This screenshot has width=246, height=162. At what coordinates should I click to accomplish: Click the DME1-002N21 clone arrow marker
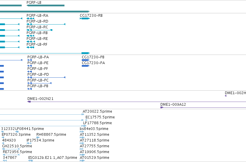pos(29,102)
